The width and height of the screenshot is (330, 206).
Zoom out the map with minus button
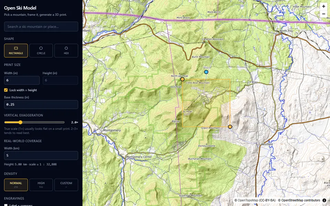pyautogui.click(x=323, y=14)
